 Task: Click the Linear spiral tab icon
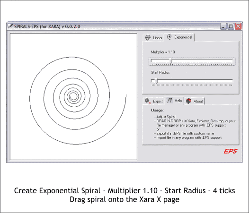[x=148, y=38]
